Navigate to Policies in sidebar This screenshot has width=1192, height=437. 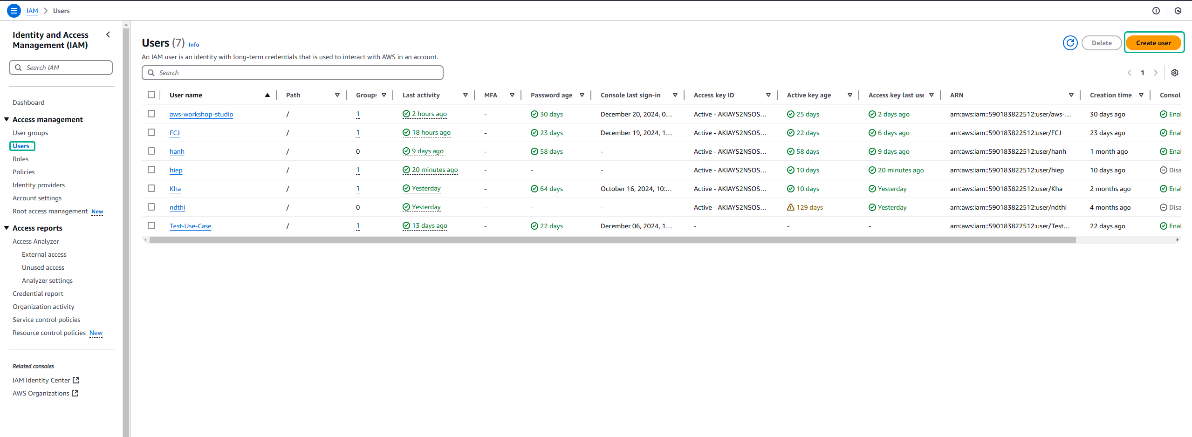coord(24,172)
